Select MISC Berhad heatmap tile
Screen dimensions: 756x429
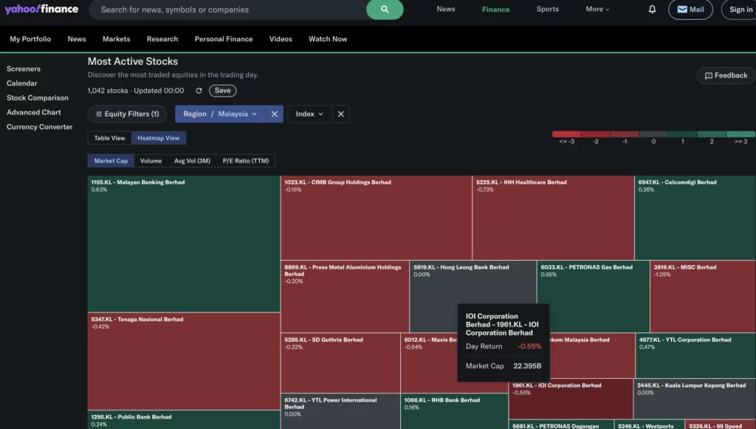[x=703, y=296]
